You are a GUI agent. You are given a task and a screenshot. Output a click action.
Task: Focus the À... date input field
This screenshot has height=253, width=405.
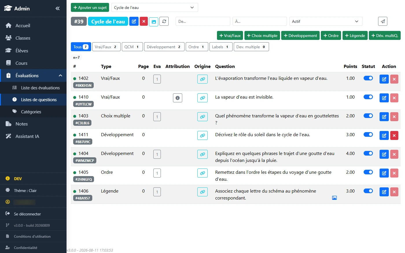tap(260, 21)
